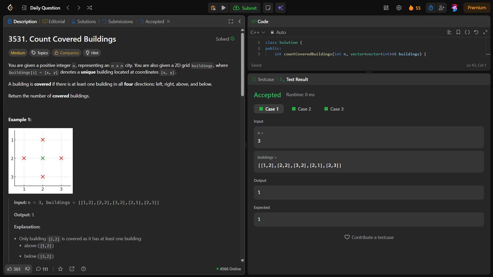Open settings gear icon
Image resolution: width=493 pixels, height=277 pixels.
[399, 8]
